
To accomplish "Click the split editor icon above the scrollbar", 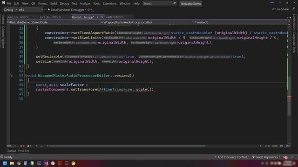I will coord(289,21).
